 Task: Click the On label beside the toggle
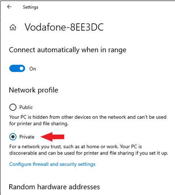tap(32, 69)
